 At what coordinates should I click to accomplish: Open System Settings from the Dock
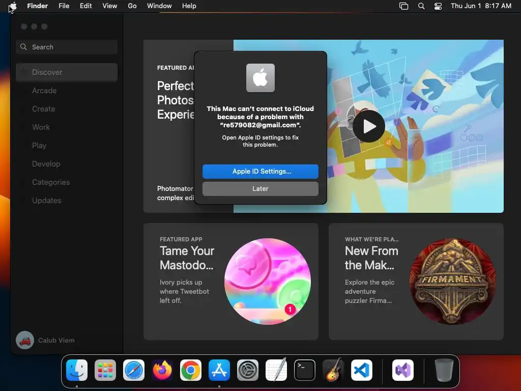point(248,370)
